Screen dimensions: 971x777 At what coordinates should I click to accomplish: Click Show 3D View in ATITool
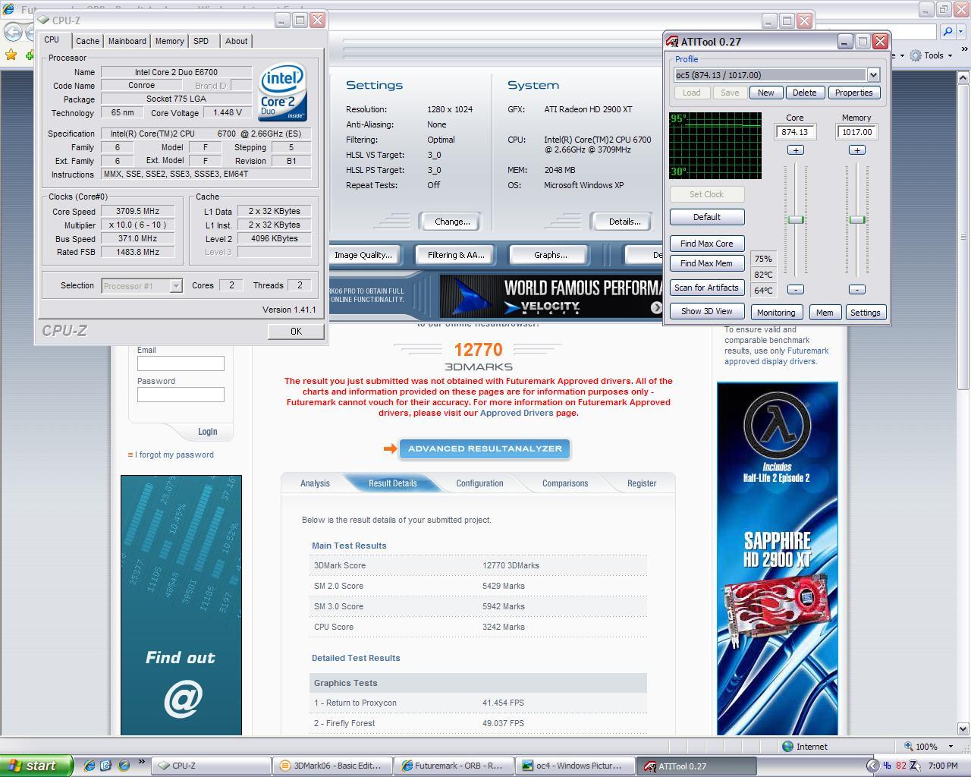click(707, 311)
